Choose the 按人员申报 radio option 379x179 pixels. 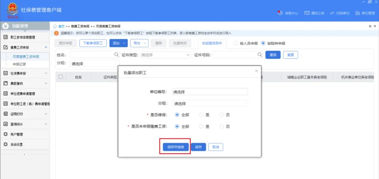[x=235, y=43]
